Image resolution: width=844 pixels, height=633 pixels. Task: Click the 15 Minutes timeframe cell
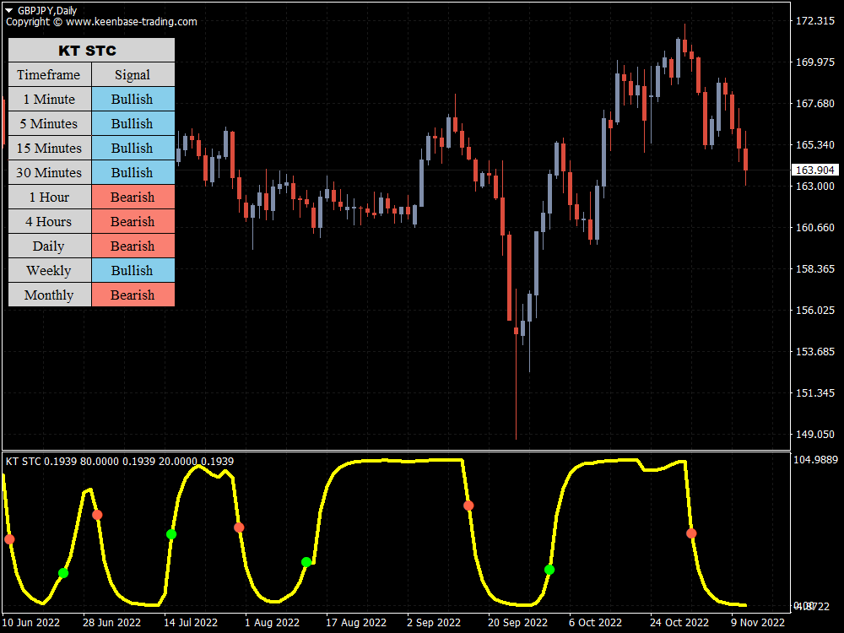50,148
